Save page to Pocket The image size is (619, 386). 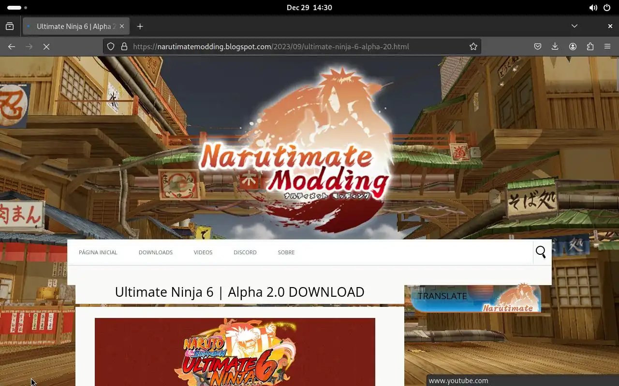[x=538, y=46]
